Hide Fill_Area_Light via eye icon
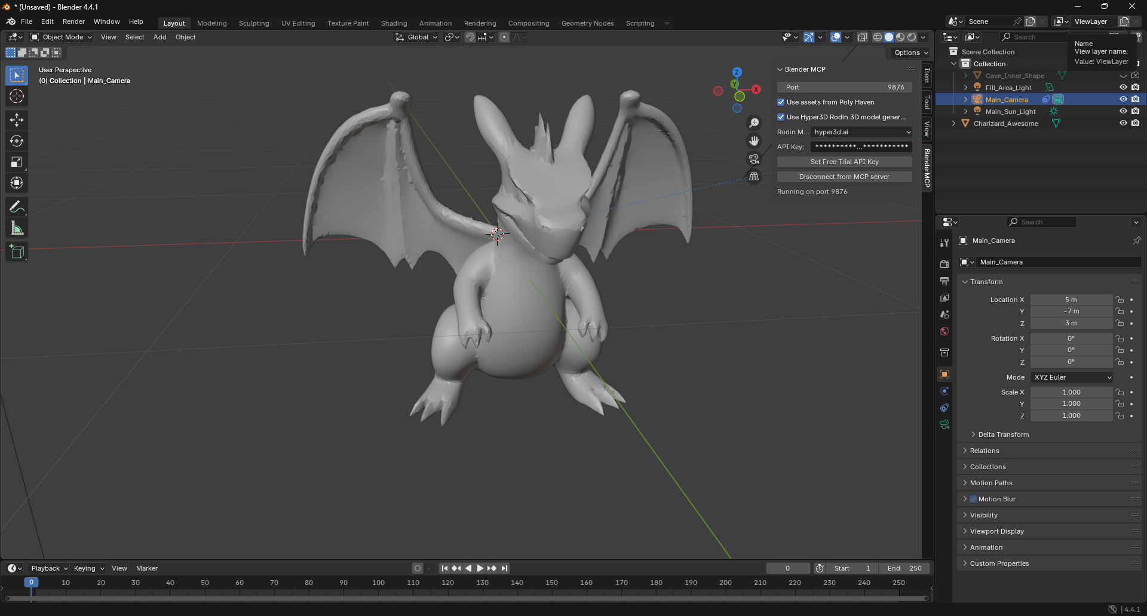This screenshot has height=616, width=1147. (x=1123, y=87)
